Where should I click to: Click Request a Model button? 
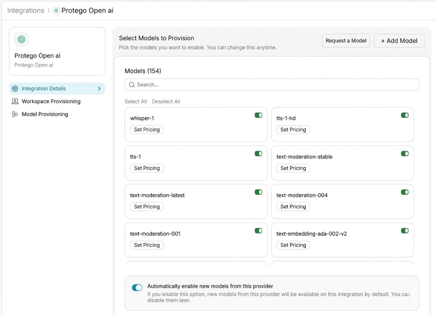coord(346,41)
